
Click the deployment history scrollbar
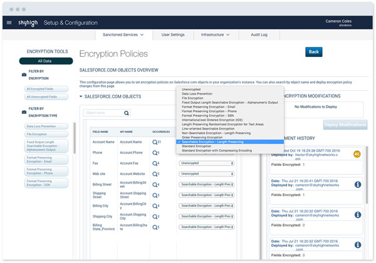click(367, 175)
